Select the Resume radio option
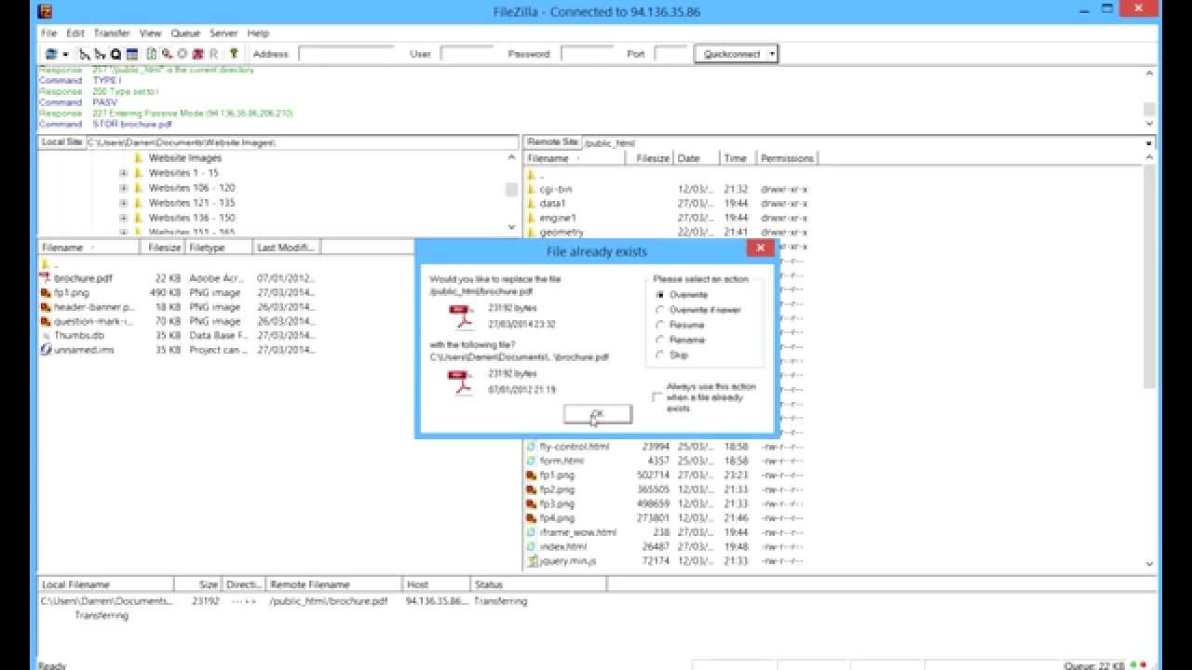This screenshot has height=670, width=1192. 661,325
